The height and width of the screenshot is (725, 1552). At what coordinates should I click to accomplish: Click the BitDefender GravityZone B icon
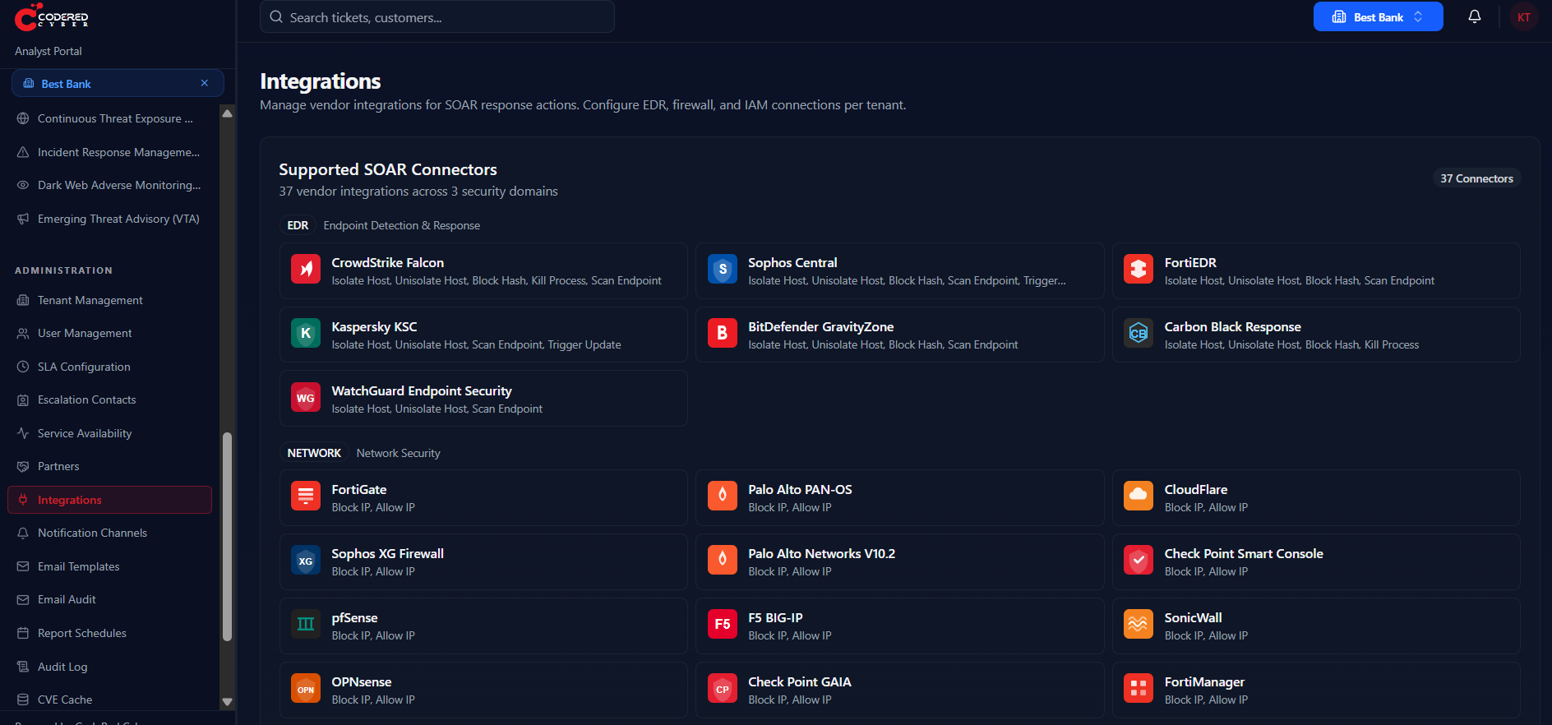click(x=723, y=333)
